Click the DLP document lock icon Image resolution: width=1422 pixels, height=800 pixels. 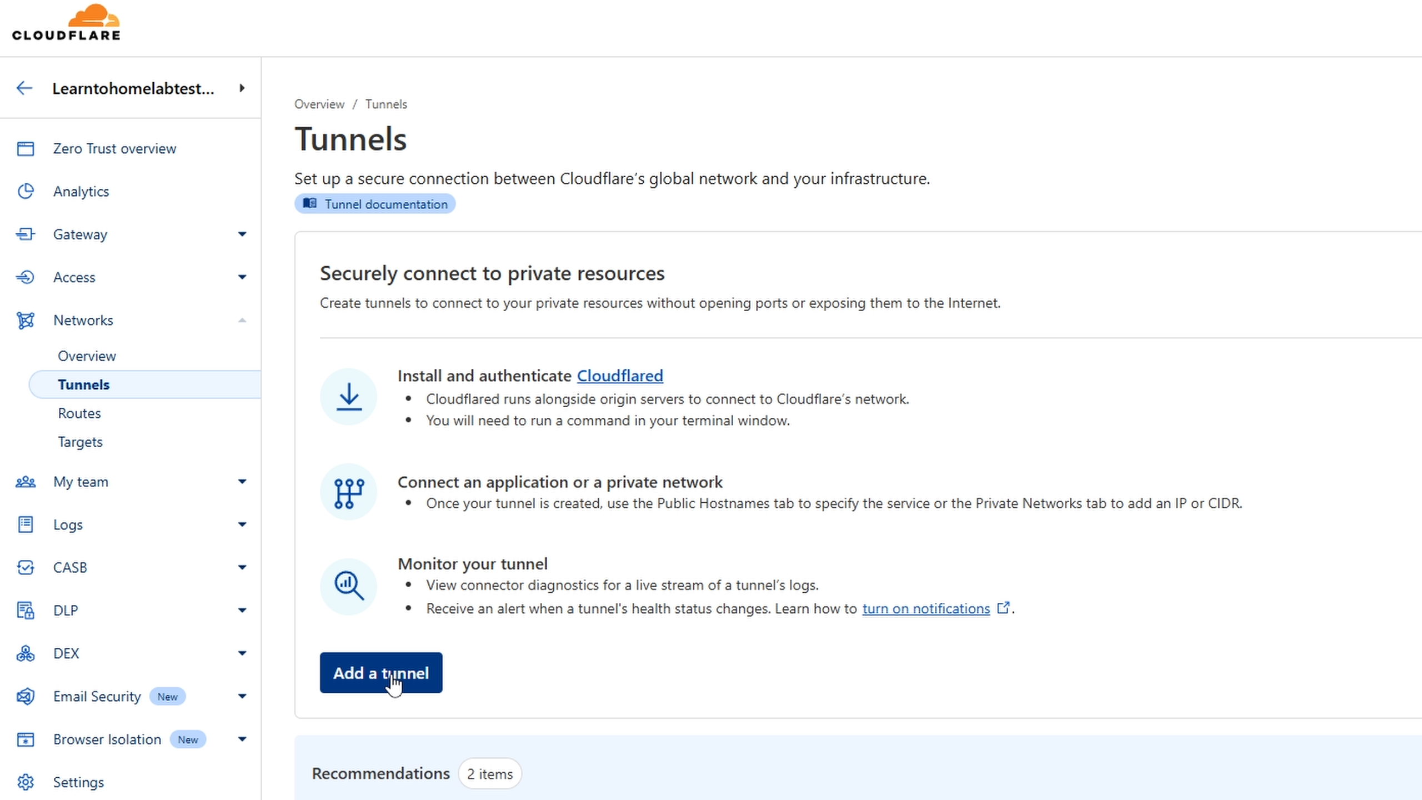[26, 610]
